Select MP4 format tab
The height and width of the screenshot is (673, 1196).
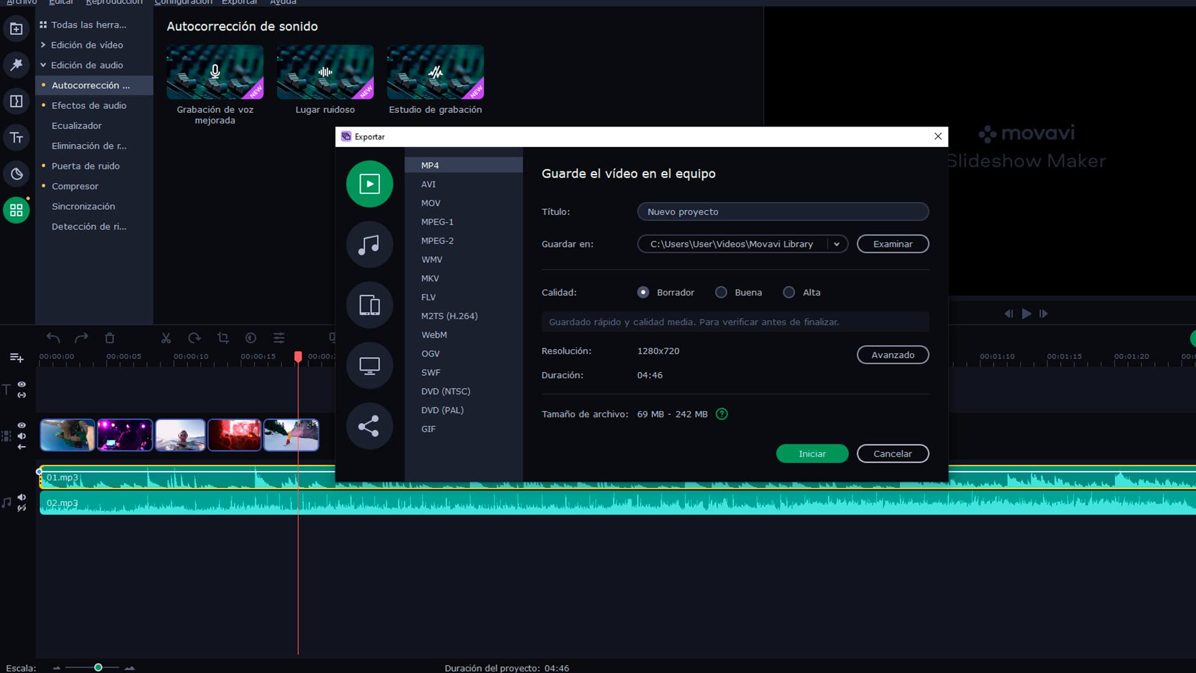point(463,165)
